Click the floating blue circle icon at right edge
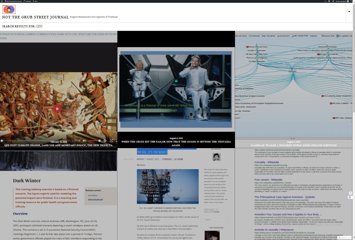 tap(350, 197)
